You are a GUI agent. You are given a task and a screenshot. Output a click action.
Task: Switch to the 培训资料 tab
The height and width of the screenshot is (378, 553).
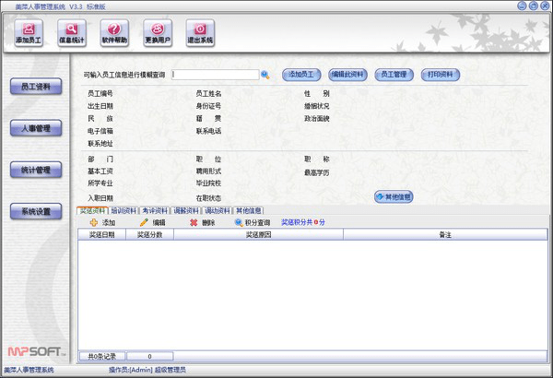tap(124, 211)
